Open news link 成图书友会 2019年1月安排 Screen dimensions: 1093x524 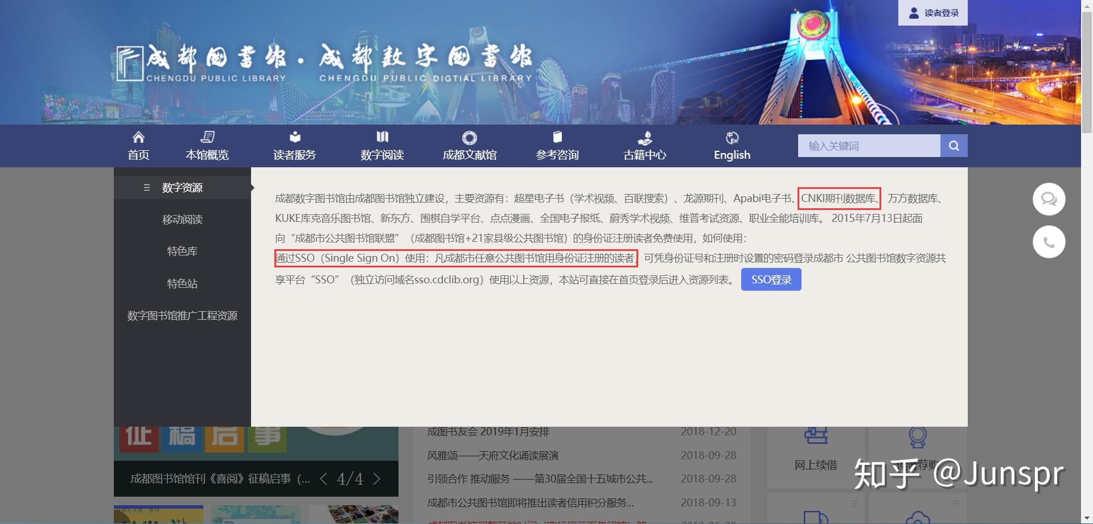coord(488,432)
